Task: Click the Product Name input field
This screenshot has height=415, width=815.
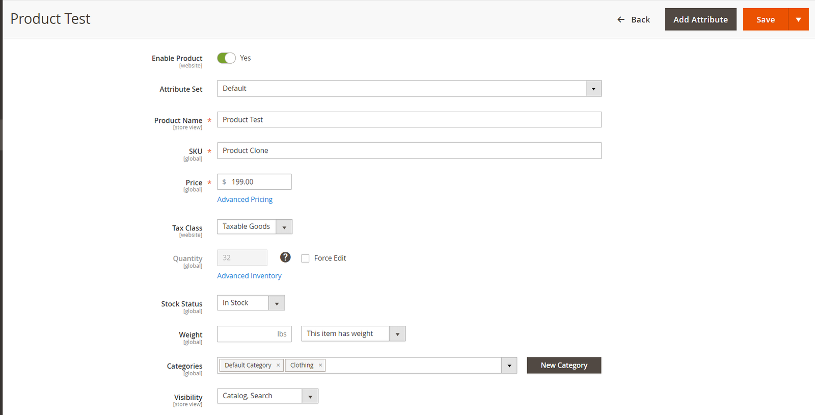Action: [409, 120]
